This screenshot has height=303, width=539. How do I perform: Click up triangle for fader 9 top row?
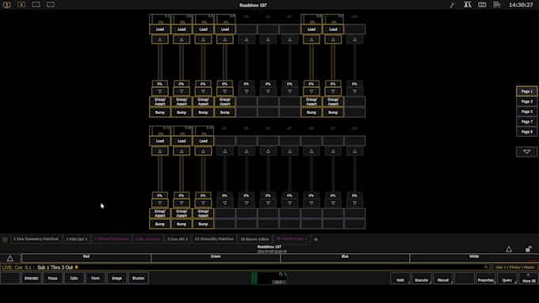333,40
